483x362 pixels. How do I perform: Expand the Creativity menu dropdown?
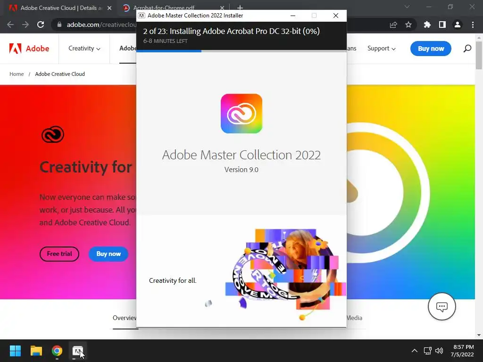coord(84,49)
